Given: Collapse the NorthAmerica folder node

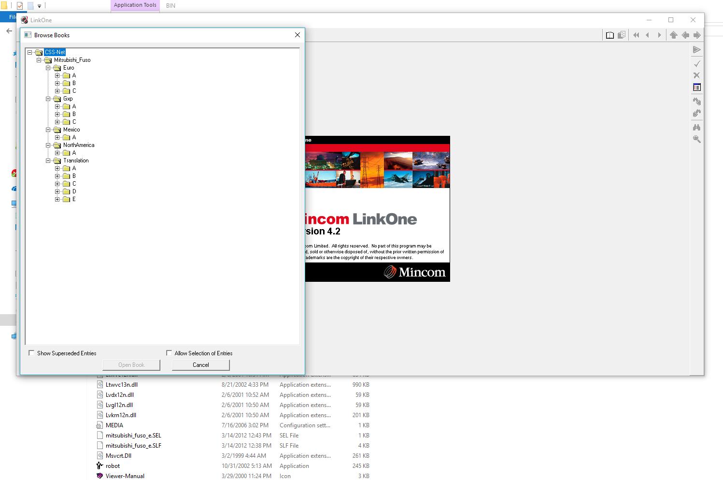Looking at the screenshot, I should click(x=48, y=145).
